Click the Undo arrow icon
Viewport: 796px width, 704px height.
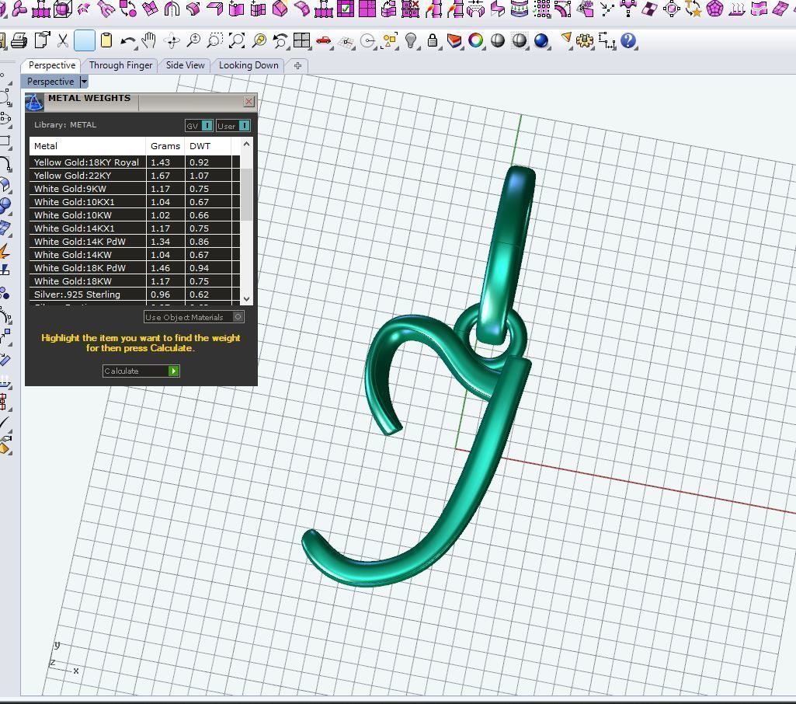pyautogui.click(x=128, y=40)
